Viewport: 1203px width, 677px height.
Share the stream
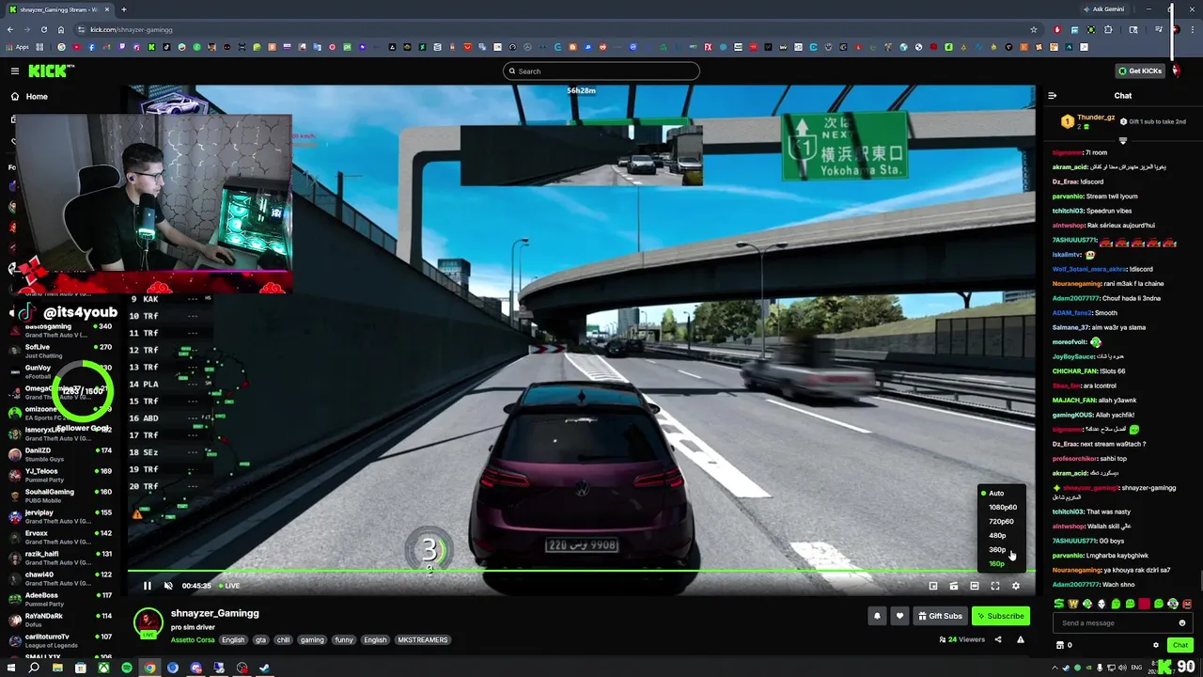click(998, 639)
